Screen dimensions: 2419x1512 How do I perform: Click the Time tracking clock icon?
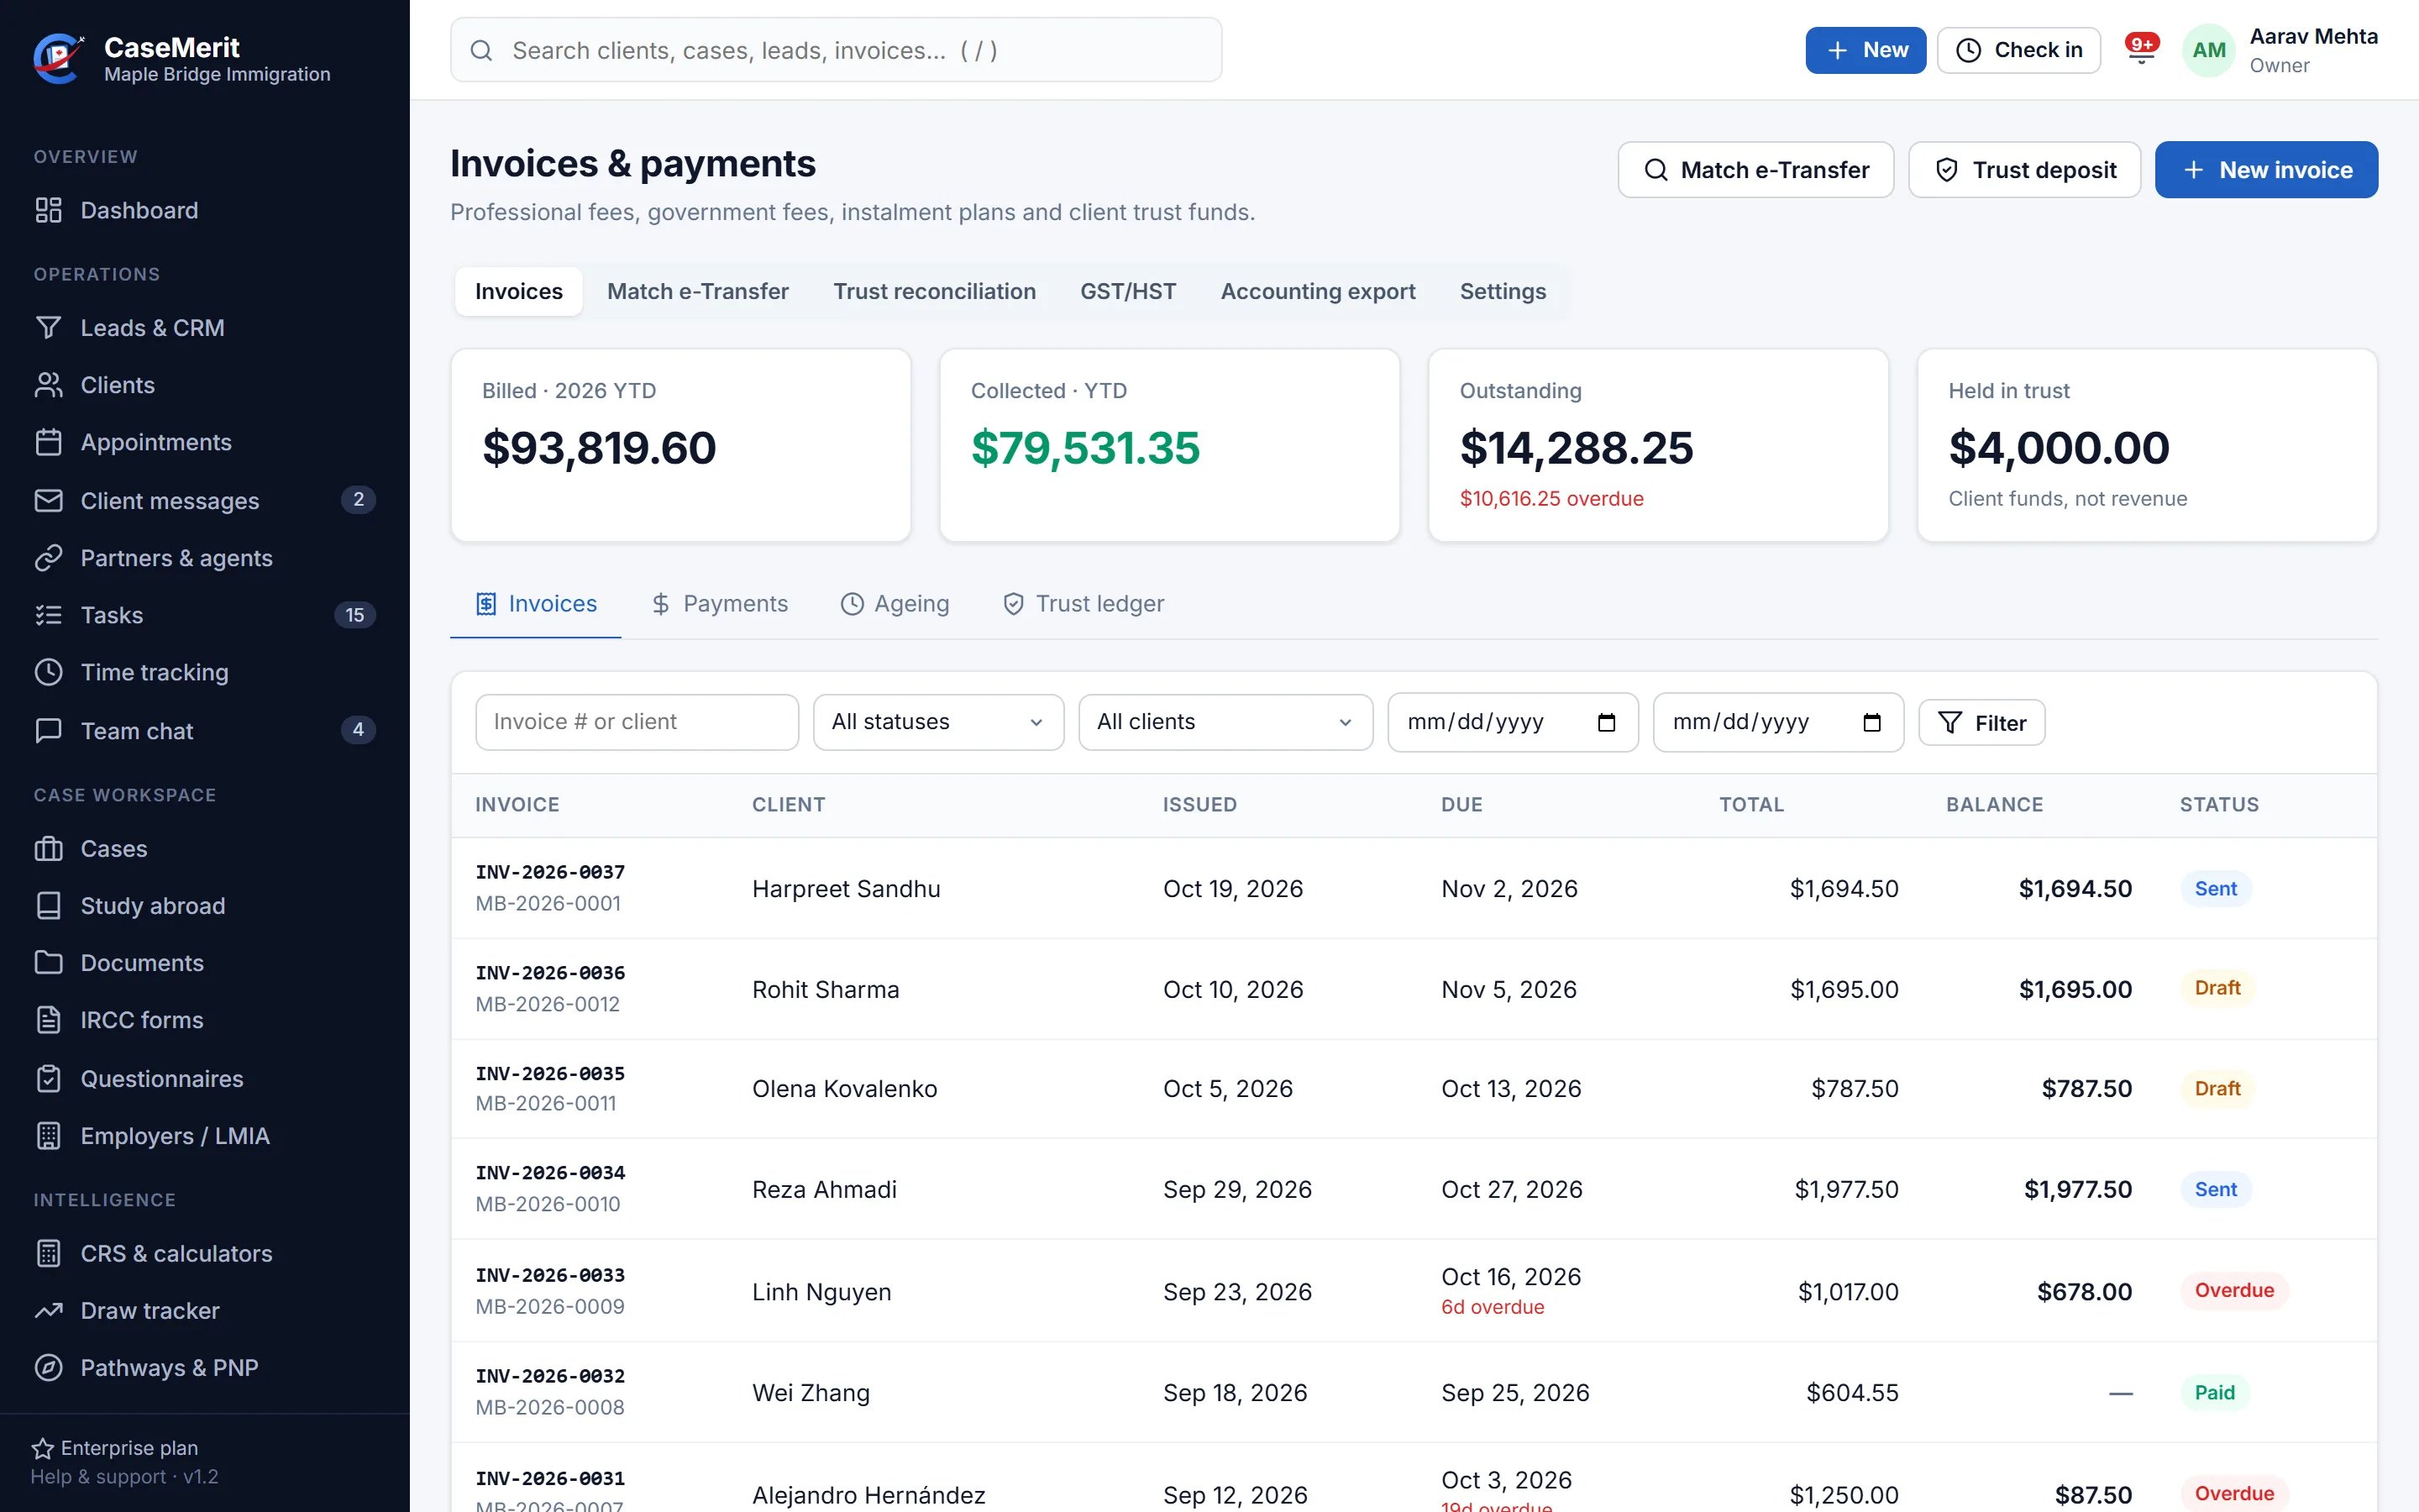48,672
